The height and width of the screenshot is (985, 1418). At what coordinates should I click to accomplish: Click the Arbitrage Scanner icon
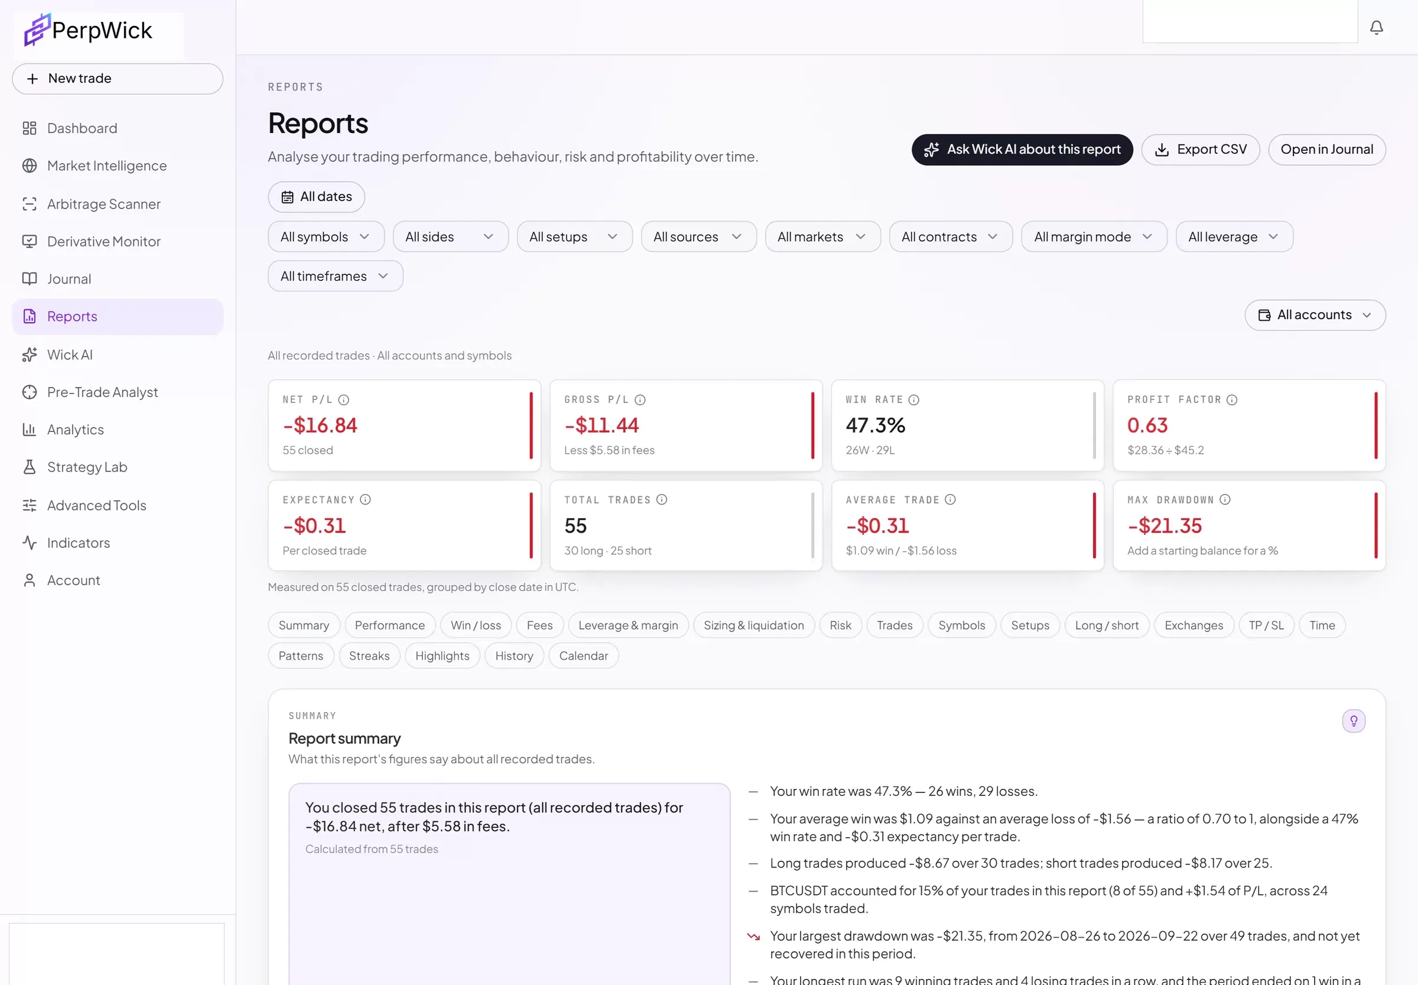point(30,204)
